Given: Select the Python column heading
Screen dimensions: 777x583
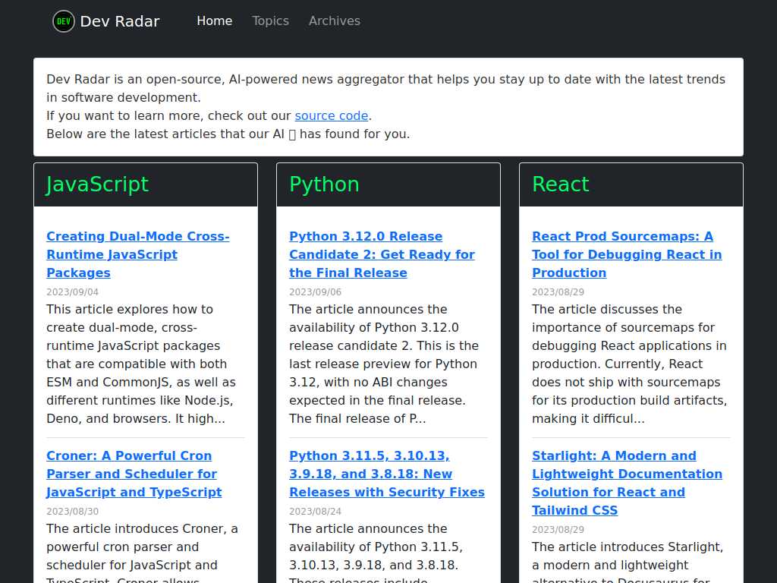Looking at the screenshot, I should click(324, 184).
